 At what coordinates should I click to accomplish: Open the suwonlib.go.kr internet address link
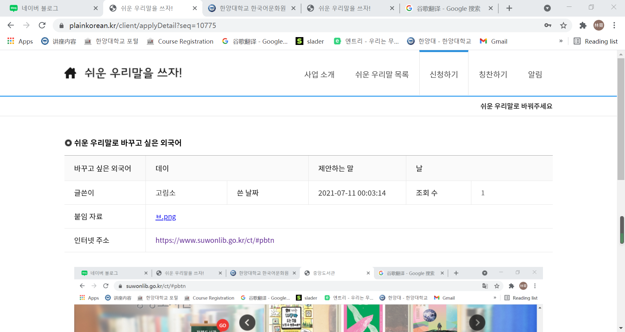pyautogui.click(x=215, y=240)
